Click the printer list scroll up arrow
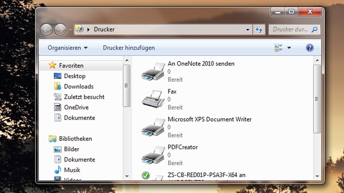Image resolution: width=344 pixels, height=193 pixels. pos(317,60)
